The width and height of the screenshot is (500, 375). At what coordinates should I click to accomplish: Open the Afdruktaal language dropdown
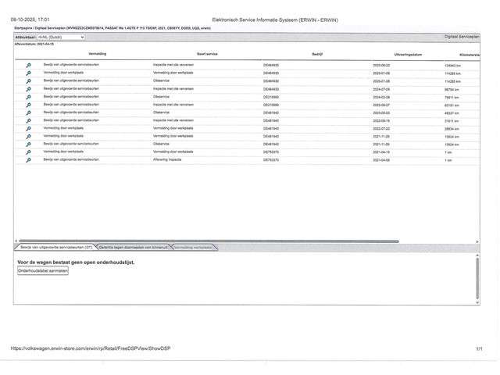tap(61, 37)
